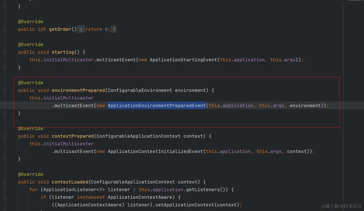The image size is (364, 211).
Task: Expand the folded '{ return 0; }' placeholder
Action: pos(97,29)
